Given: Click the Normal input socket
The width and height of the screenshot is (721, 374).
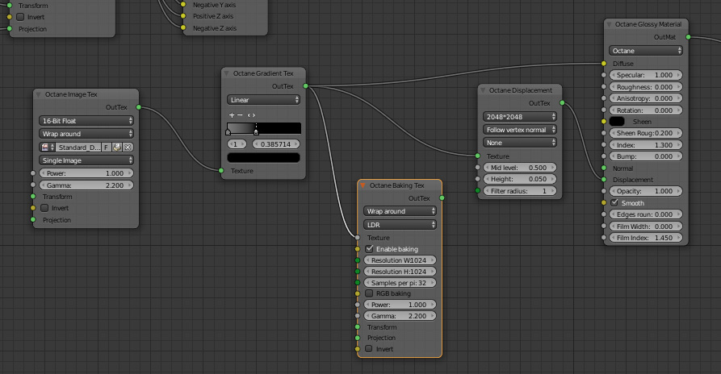Looking at the screenshot, I should tap(604, 168).
